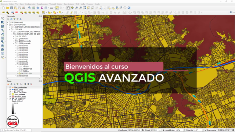The height and width of the screenshot is (132, 235).
Task: Toggle editing with the pencil icon
Action: [72, 13]
